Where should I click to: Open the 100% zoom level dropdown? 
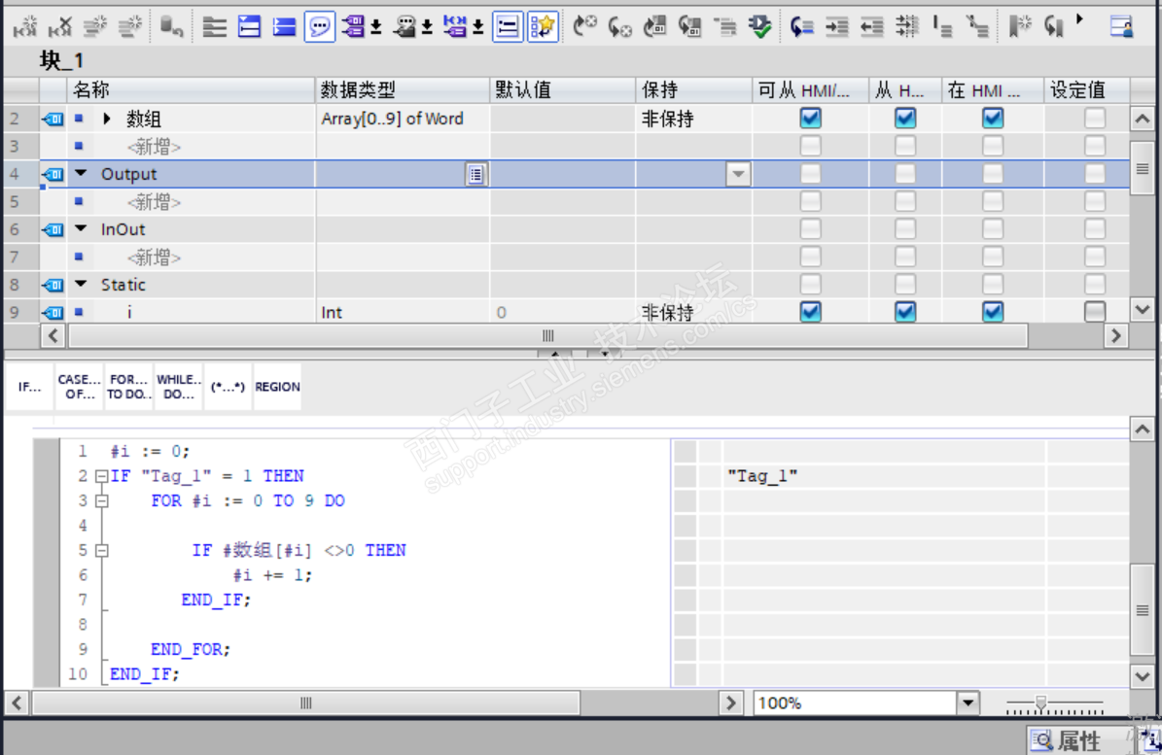coord(968,704)
